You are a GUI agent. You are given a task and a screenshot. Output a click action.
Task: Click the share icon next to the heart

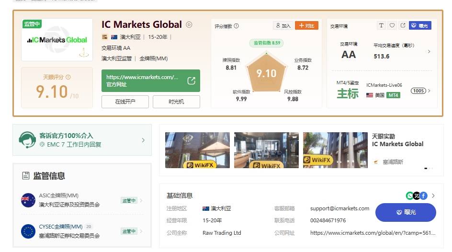click(x=403, y=25)
